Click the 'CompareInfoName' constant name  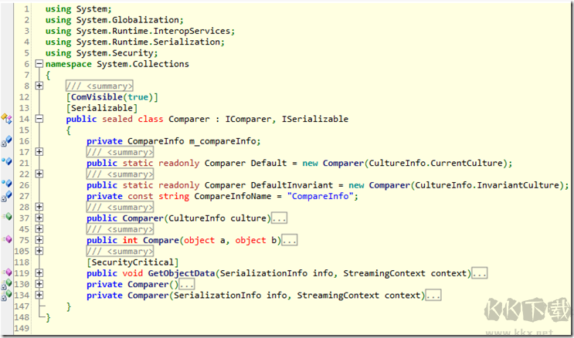click(x=233, y=196)
